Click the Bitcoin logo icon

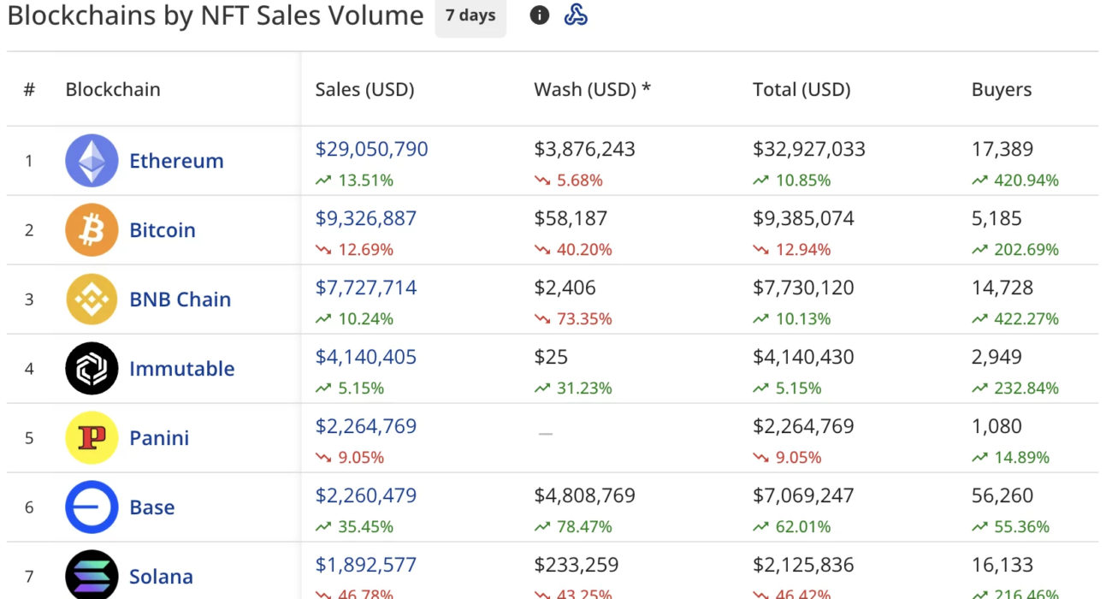(92, 230)
